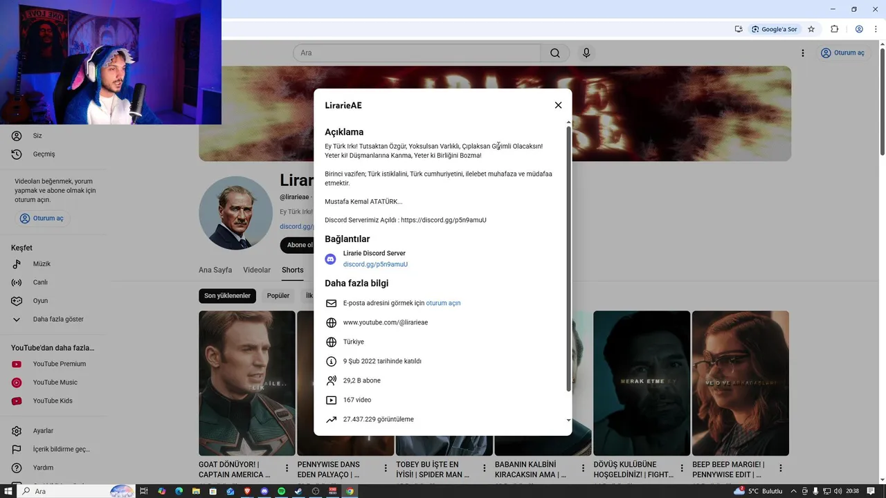886x498 pixels.
Task: Open Steam from the taskbar
Action: coord(298,491)
